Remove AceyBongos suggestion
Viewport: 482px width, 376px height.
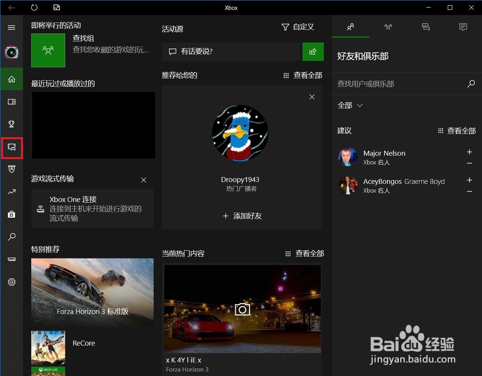469,192
